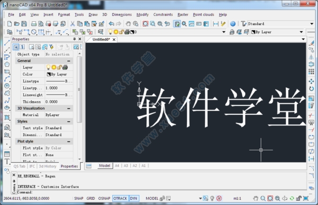Select the Circle tool in left toolbar
This screenshot has width=318, height=205.
(7, 86)
